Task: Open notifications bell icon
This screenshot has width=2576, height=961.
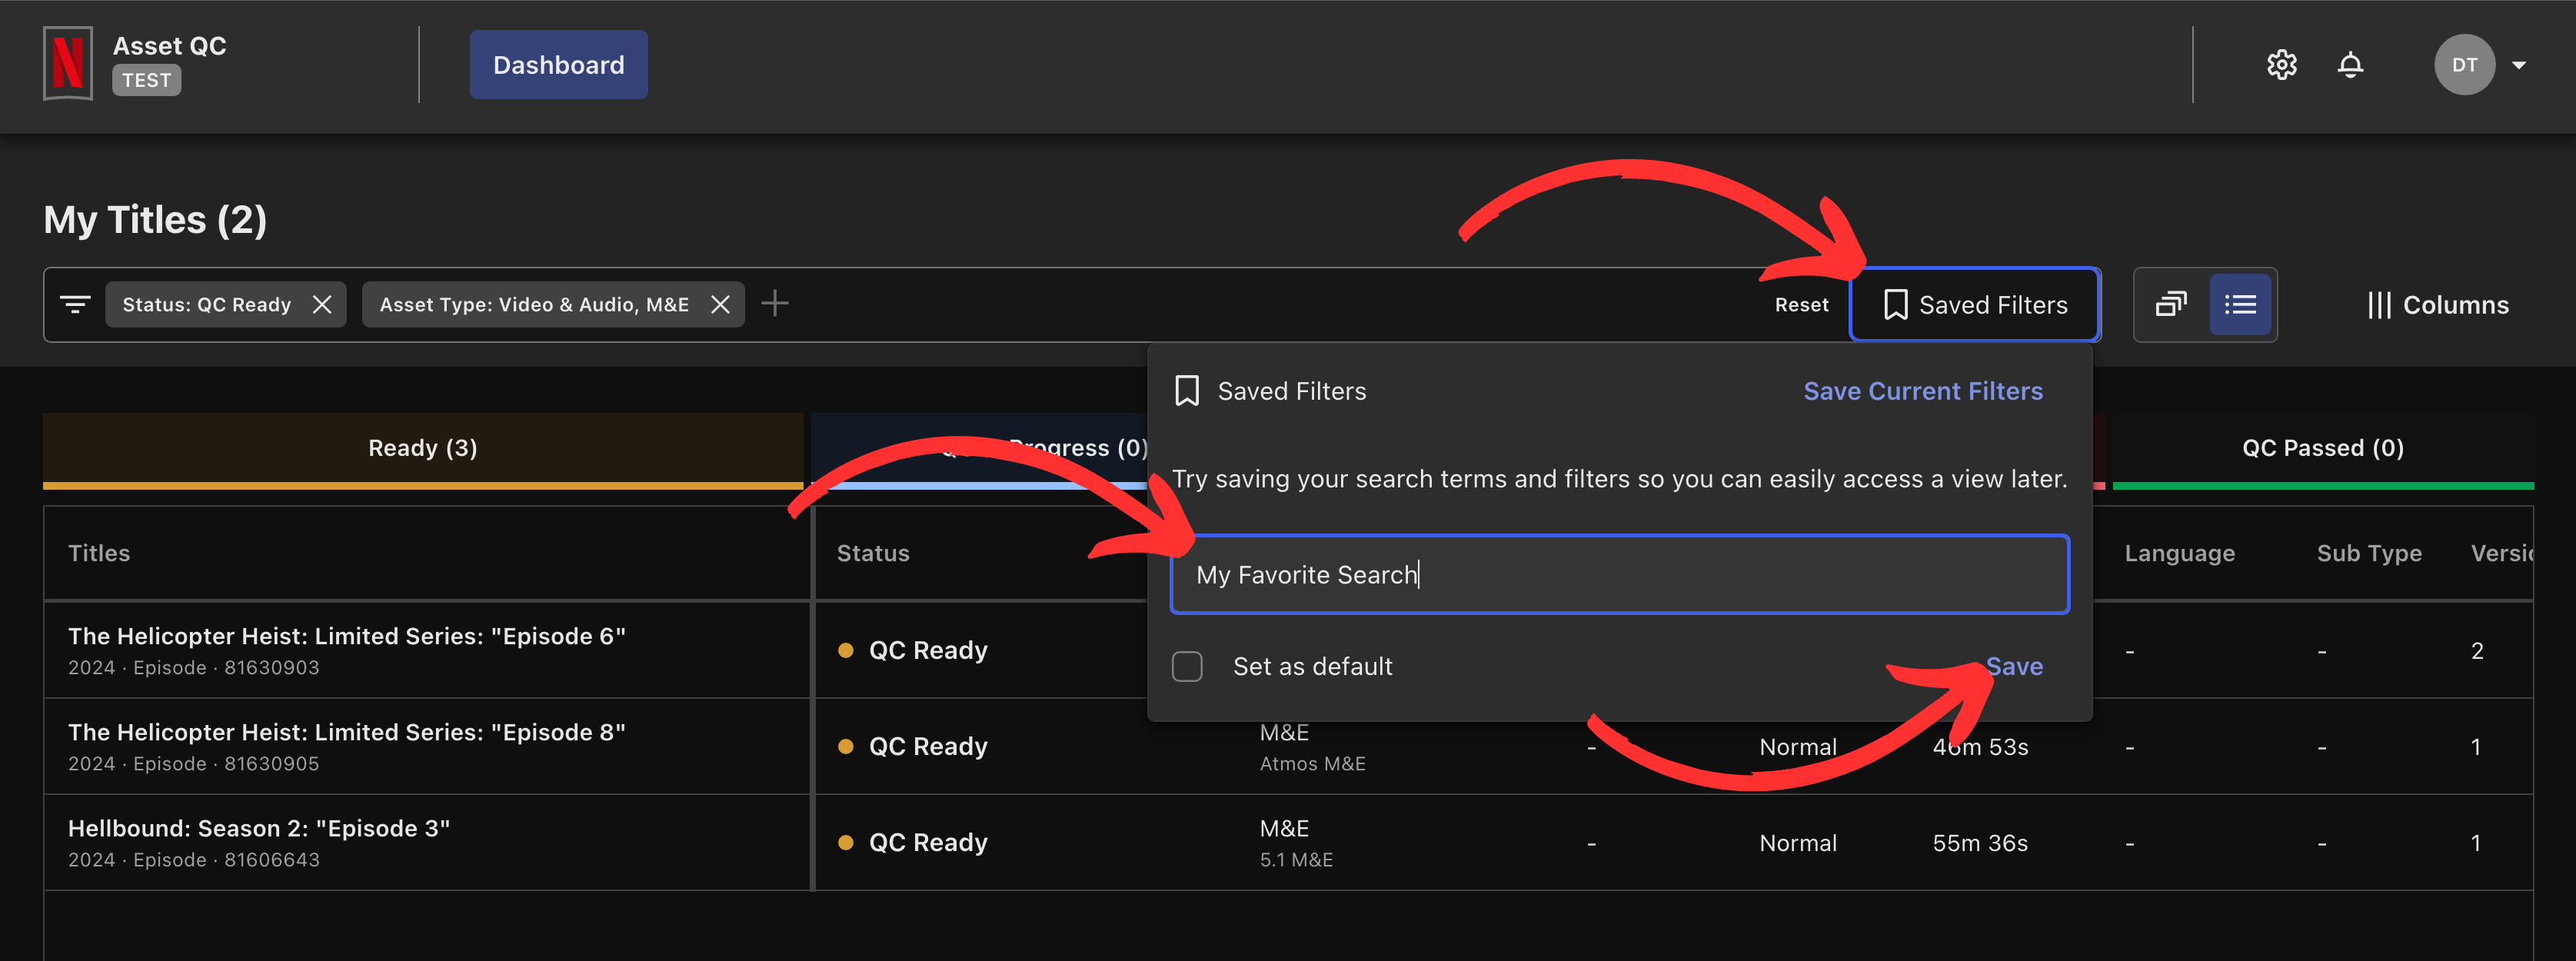Action: (2350, 65)
